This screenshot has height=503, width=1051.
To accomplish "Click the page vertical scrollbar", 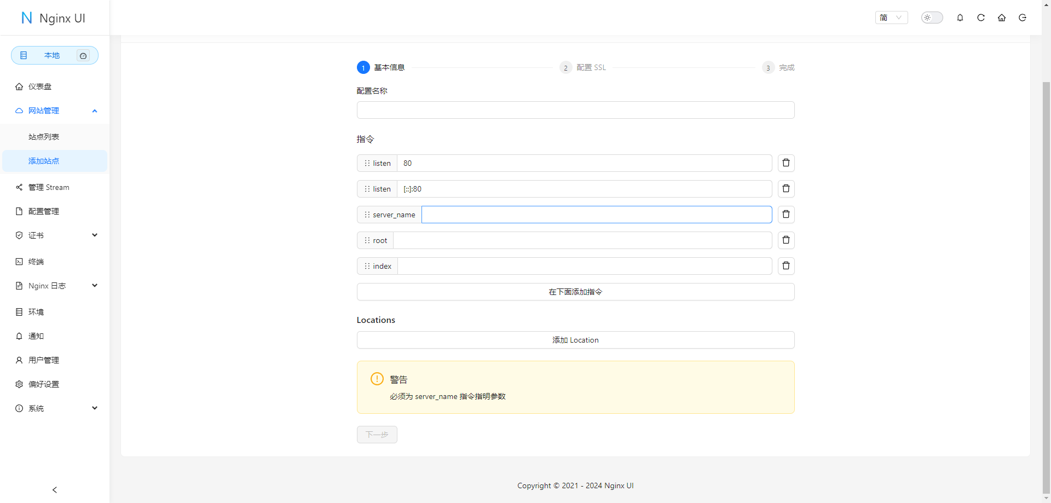I will (1046, 274).
